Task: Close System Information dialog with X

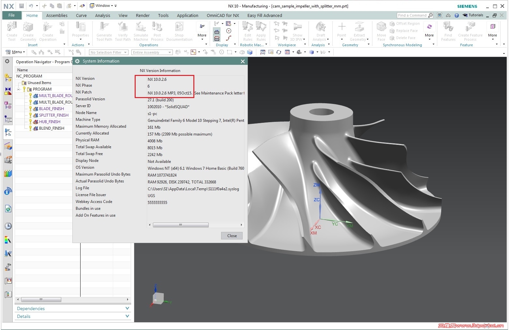Action: click(243, 61)
